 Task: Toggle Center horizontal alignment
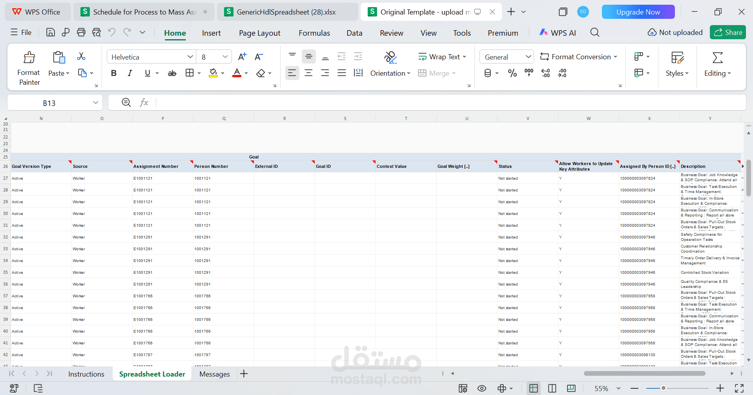tap(308, 73)
